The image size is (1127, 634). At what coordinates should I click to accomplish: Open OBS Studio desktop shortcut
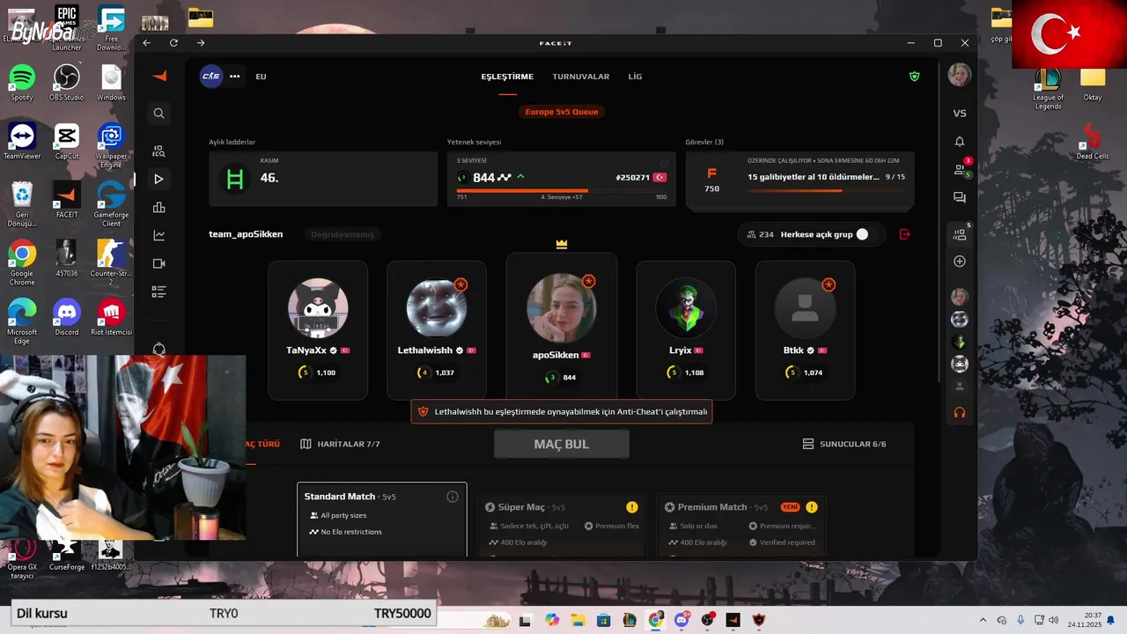tap(66, 82)
